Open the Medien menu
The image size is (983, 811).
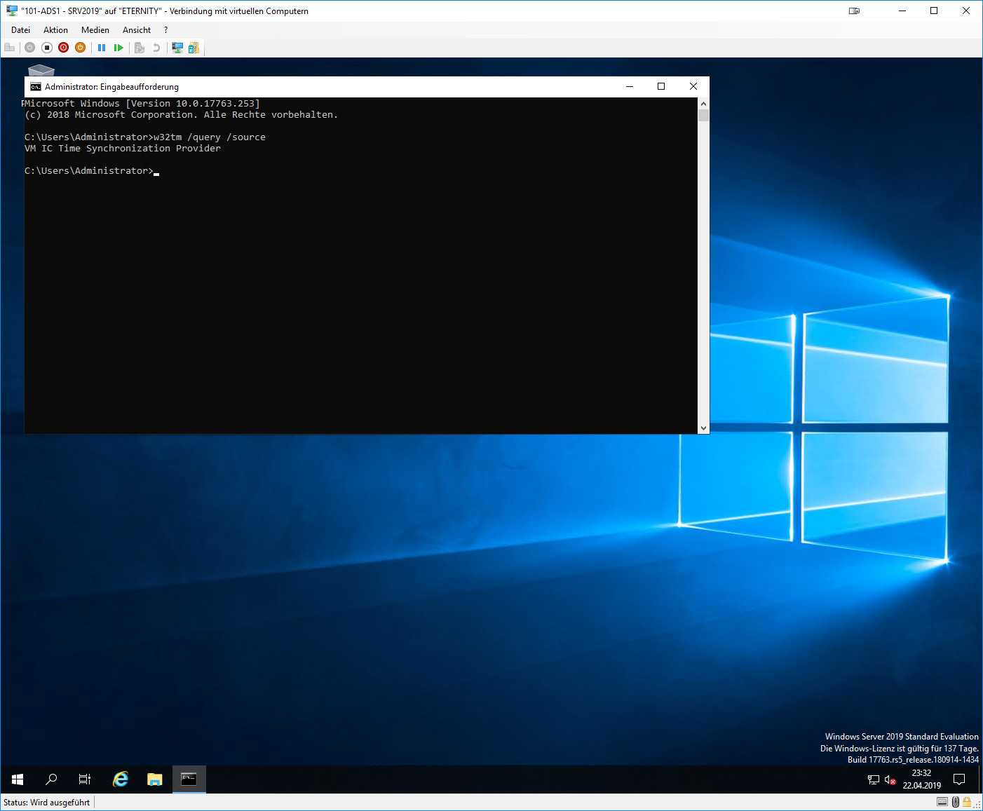pyautogui.click(x=95, y=30)
